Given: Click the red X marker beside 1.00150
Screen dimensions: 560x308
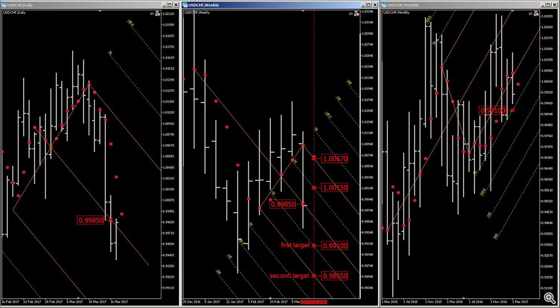Looking at the screenshot, I should [x=314, y=188].
